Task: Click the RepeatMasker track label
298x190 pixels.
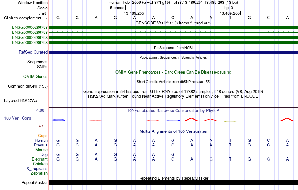Action: 35,182
